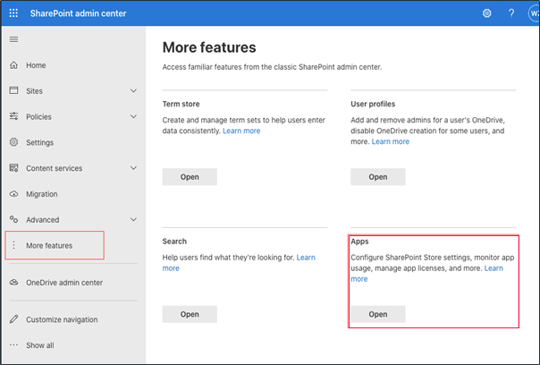
Task: Select More features in navigation
Action: point(49,245)
